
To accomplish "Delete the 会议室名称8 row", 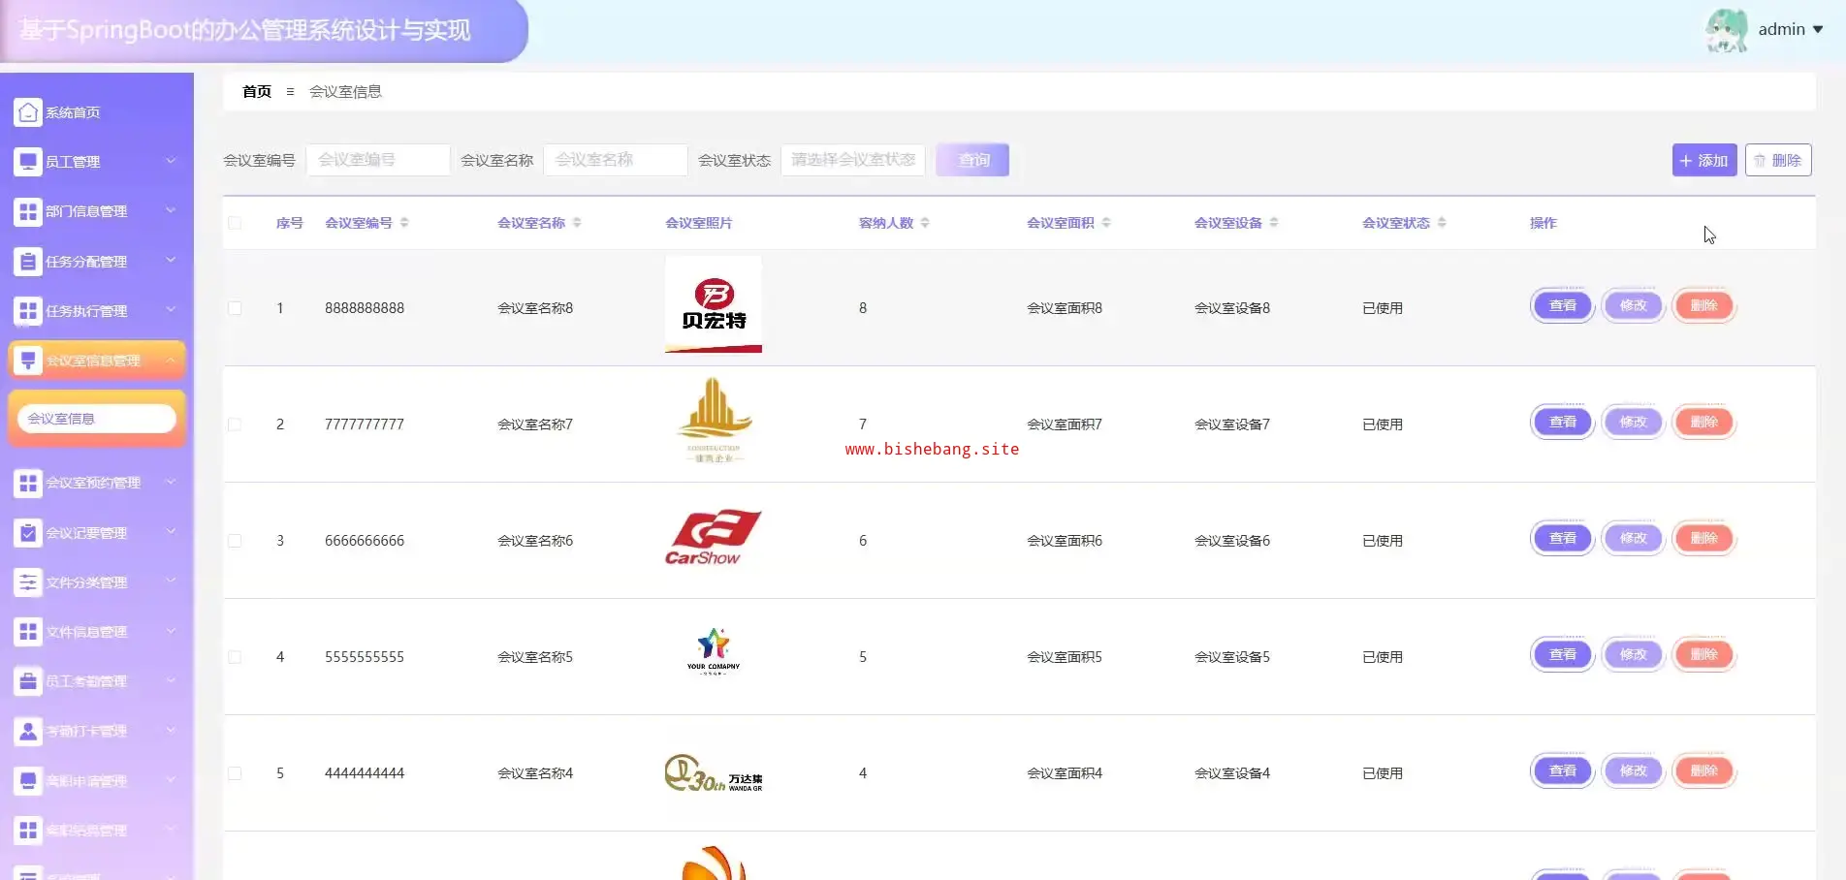I will (1704, 306).
